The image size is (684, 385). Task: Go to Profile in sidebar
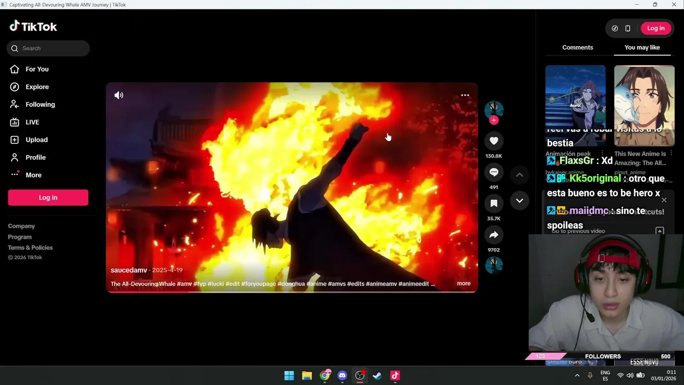click(x=35, y=157)
